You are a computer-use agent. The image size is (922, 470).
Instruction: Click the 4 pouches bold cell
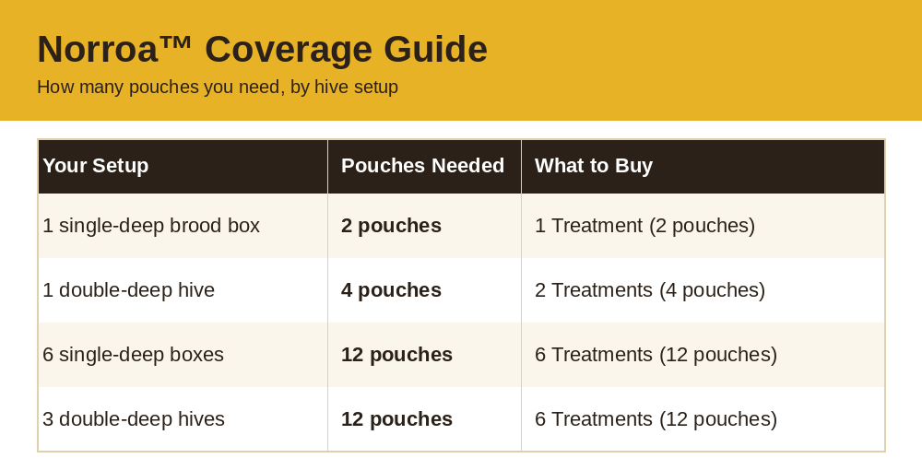tap(424, 290)
